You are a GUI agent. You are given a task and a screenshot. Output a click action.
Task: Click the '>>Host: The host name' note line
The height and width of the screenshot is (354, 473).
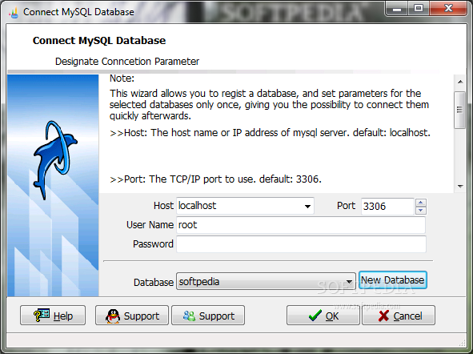[270, 133]
